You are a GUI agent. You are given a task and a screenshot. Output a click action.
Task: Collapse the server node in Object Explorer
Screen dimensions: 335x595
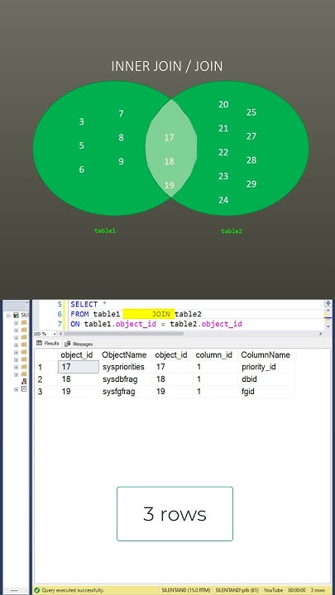pos(9,315)
